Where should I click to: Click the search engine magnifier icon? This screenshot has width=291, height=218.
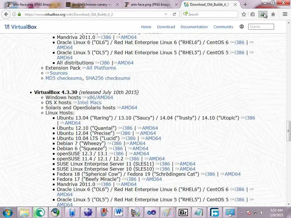click(x=185, y=14)
